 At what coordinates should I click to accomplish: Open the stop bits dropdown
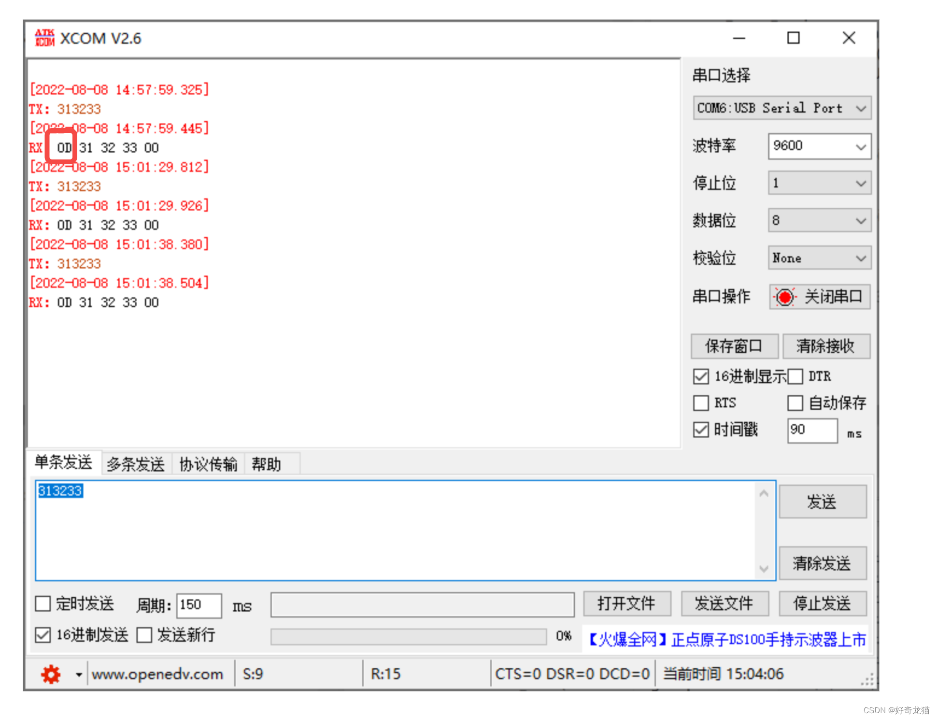820,183
